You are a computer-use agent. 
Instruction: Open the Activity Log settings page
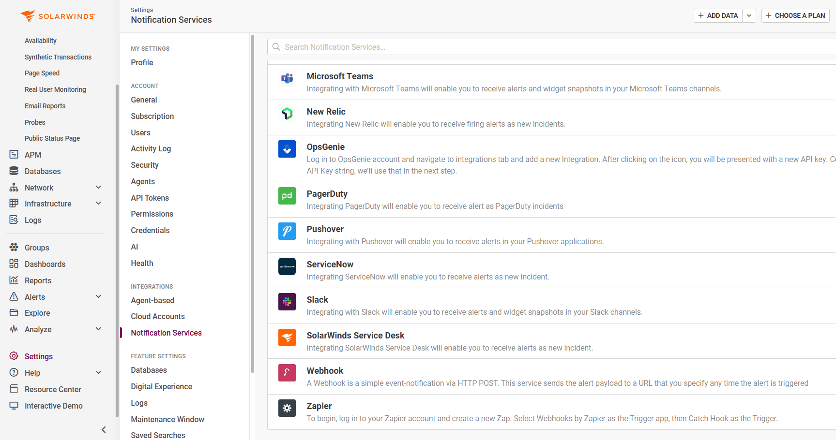coord(151,148)
